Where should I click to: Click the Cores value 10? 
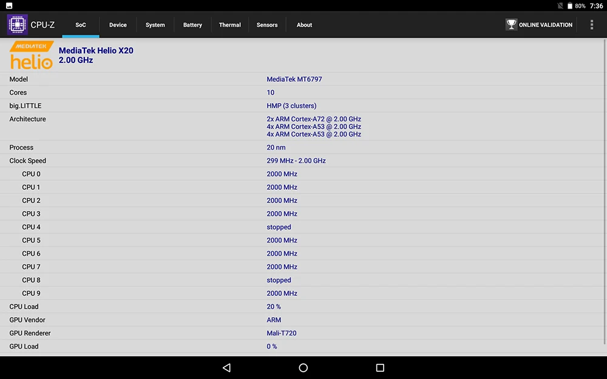(271, 92)
